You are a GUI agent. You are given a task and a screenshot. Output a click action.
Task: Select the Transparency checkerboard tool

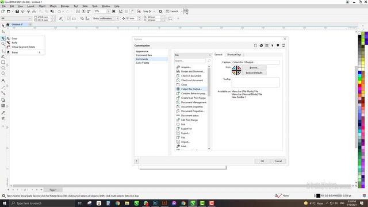[3, 106]
